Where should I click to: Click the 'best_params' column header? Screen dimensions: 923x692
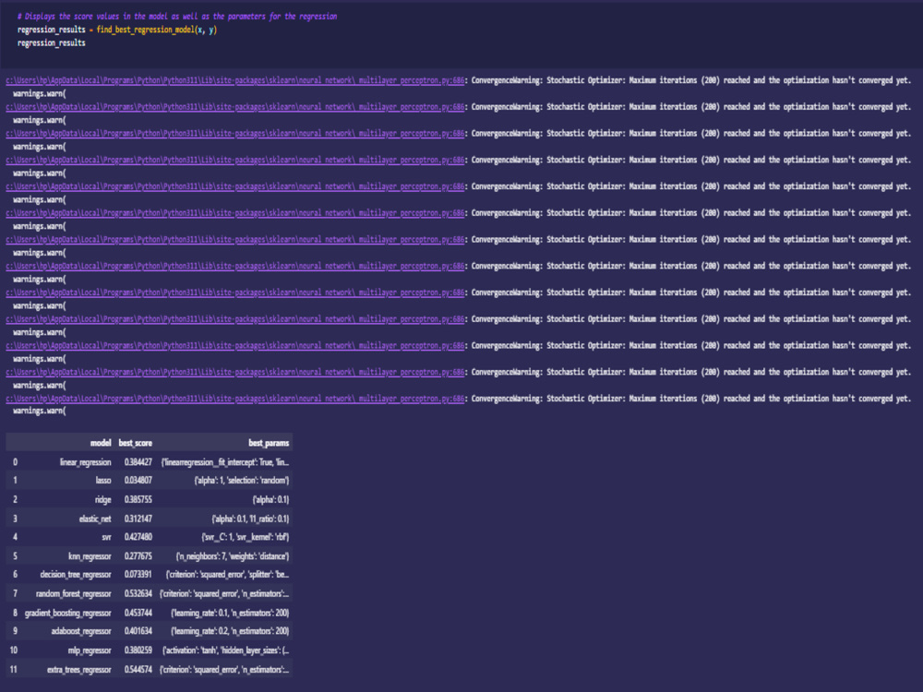tap(269, 443)
